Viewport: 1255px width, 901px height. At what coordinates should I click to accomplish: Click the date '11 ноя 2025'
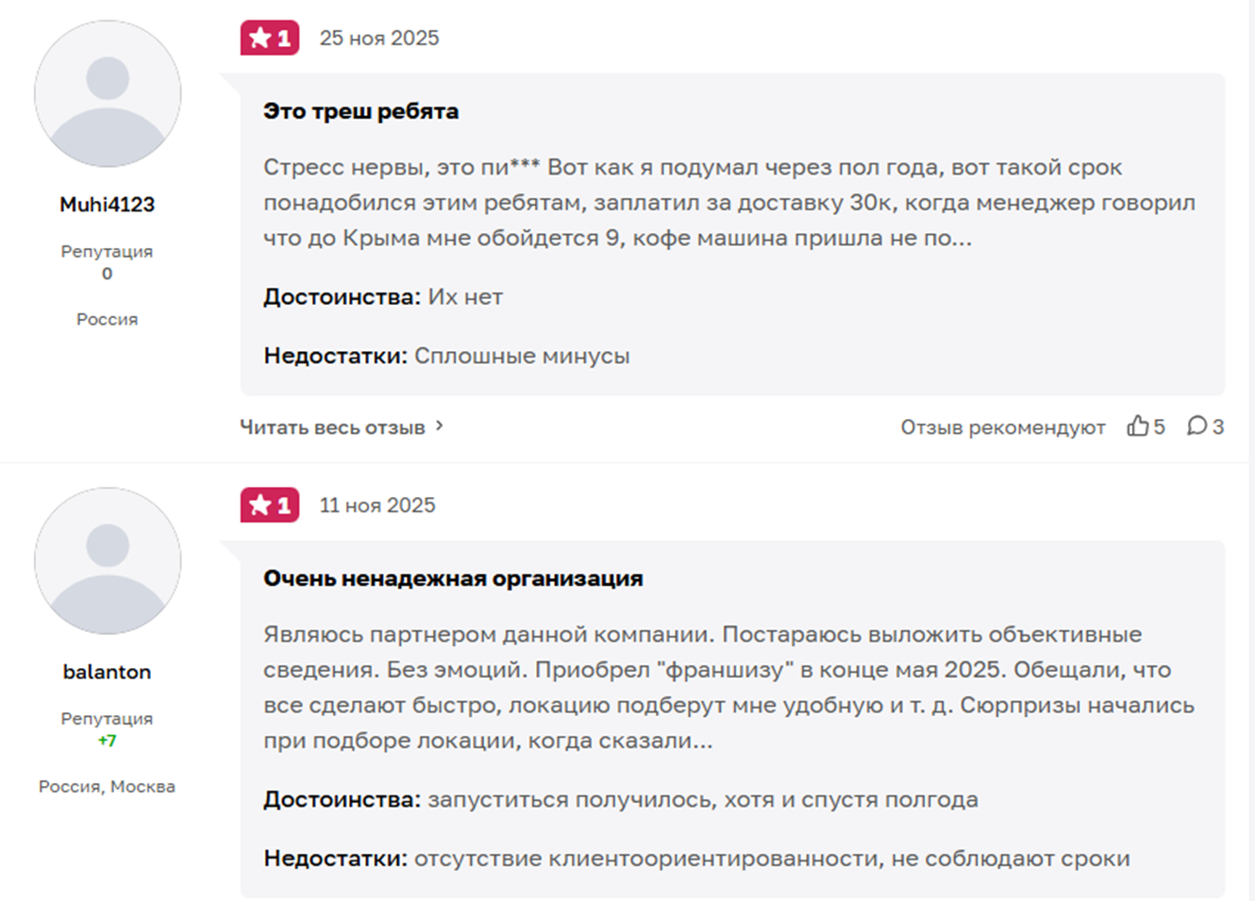click(x=377, y=505)
